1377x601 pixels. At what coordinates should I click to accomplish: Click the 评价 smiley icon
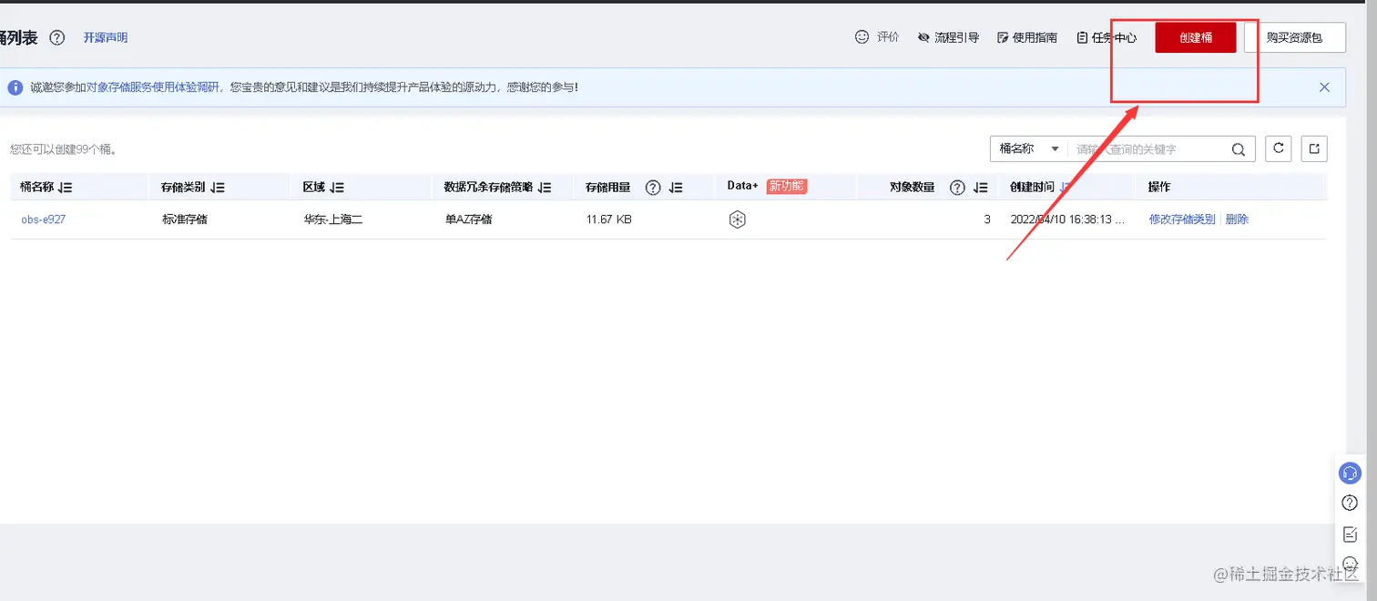click(862, 36)
